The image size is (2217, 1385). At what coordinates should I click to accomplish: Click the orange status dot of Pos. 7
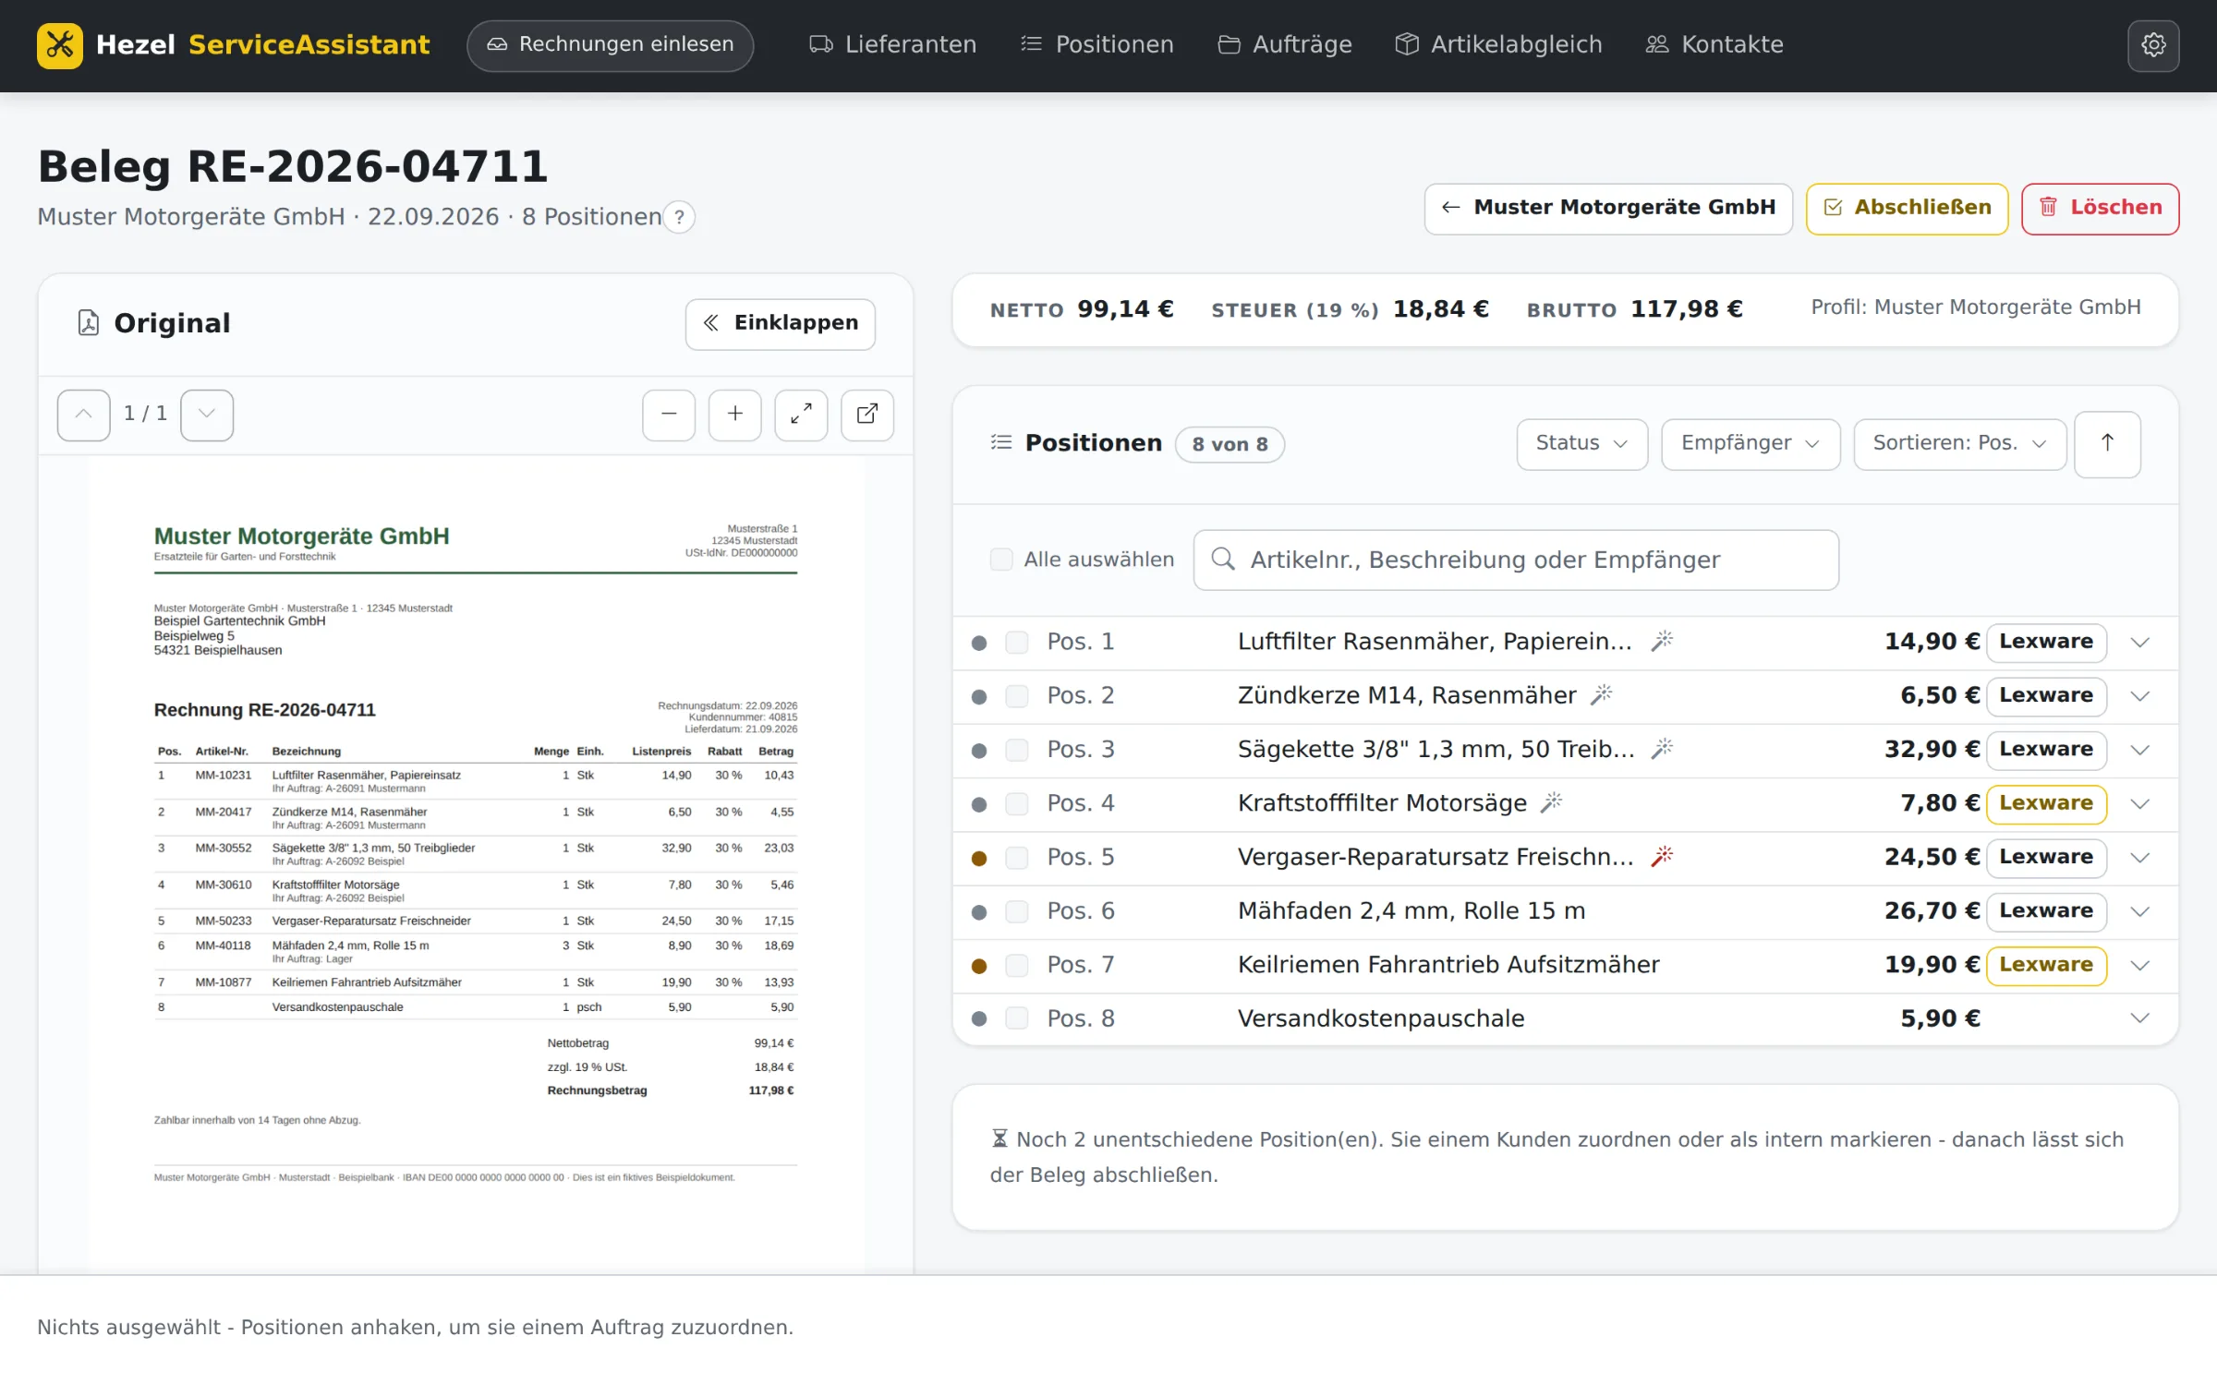(979, 966)
